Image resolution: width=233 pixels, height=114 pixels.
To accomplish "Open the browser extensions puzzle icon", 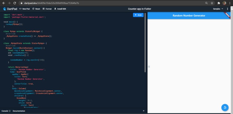I will (219, 3).
